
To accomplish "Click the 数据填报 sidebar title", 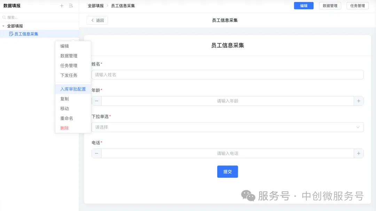I will coord(12,6).
